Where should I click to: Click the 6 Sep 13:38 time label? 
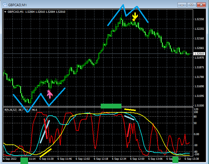tap(192, 159)
